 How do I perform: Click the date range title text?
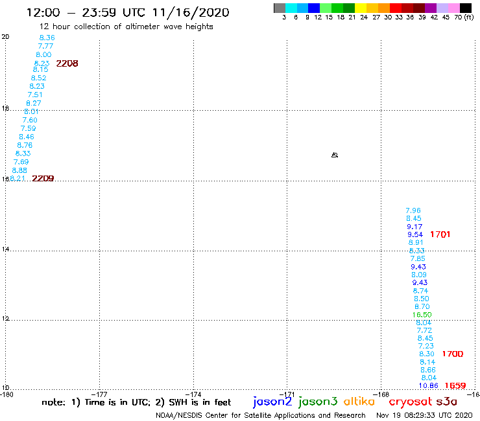tap(128, 12)
